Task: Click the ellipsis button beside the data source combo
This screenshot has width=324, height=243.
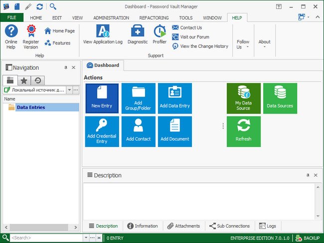Action: tap(76, 90)
